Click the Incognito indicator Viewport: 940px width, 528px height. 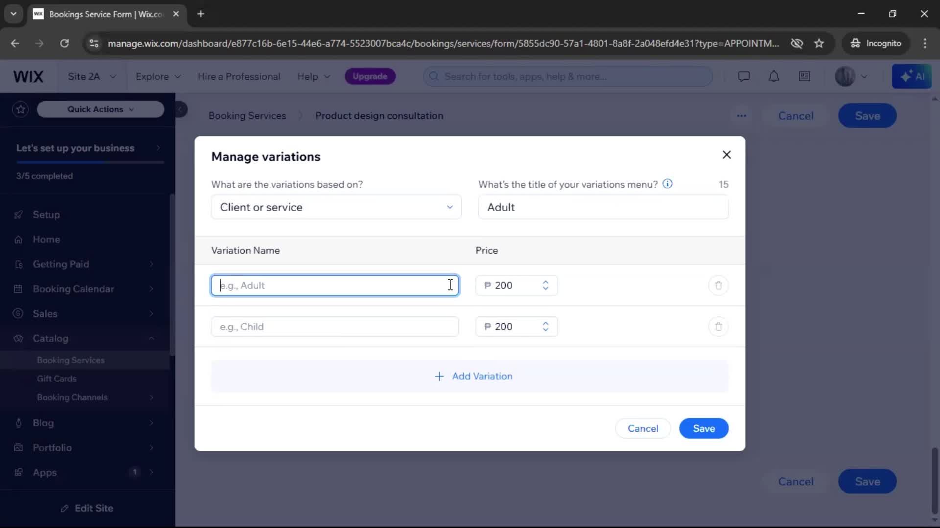click(875, 44)
